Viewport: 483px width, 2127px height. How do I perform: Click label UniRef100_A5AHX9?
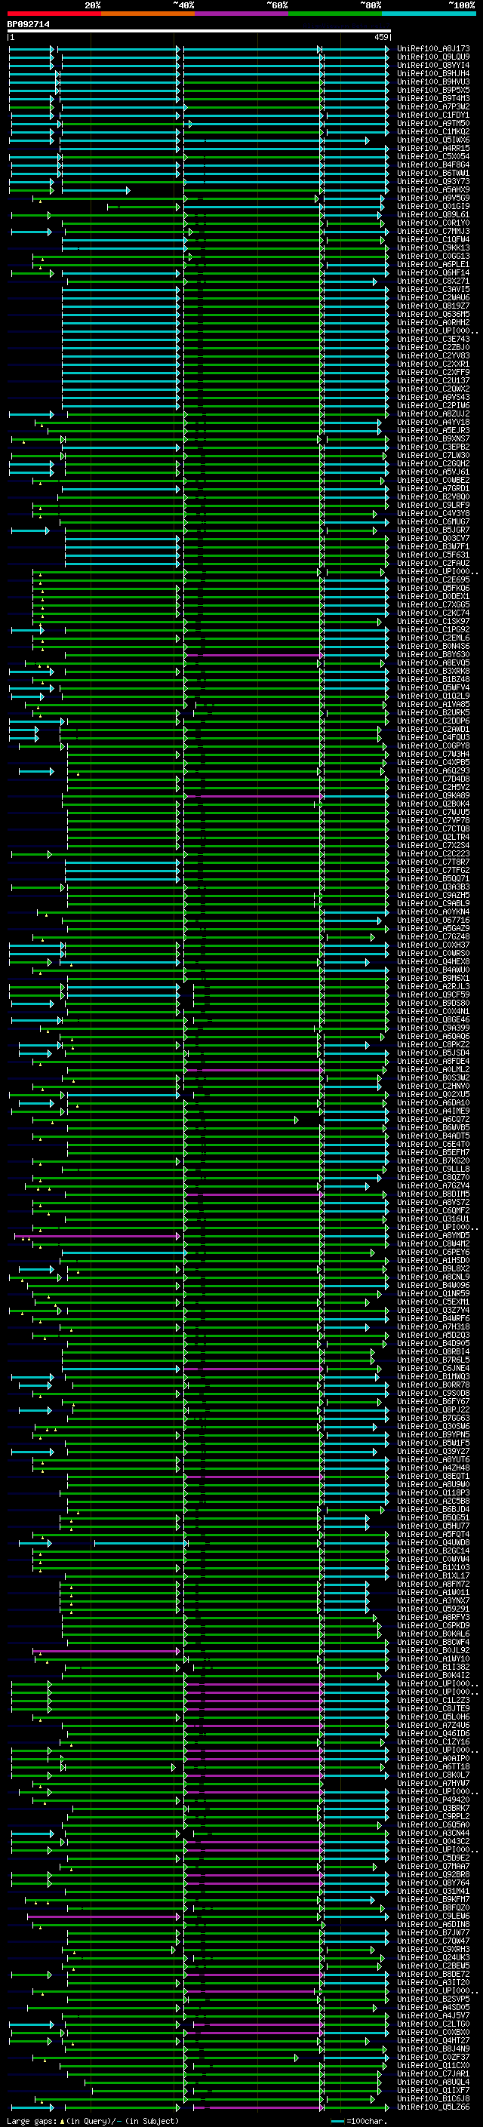(432, 190)
